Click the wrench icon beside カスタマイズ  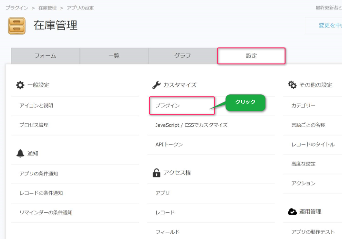click(x=156, y=85)
